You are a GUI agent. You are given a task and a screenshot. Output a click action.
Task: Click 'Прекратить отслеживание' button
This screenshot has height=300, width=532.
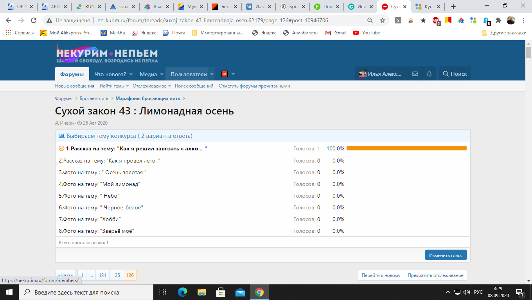[435, 275]
